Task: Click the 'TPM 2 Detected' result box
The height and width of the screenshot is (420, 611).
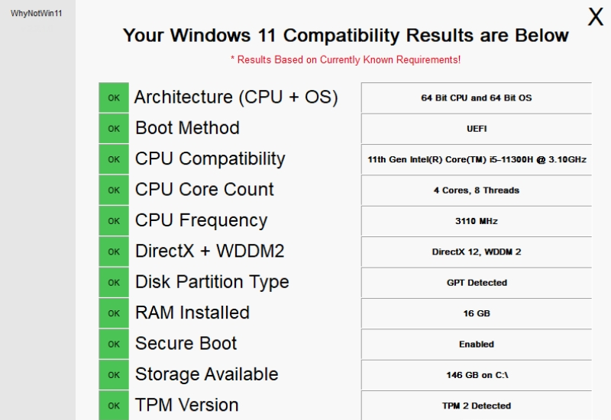Action: point(476,406)
